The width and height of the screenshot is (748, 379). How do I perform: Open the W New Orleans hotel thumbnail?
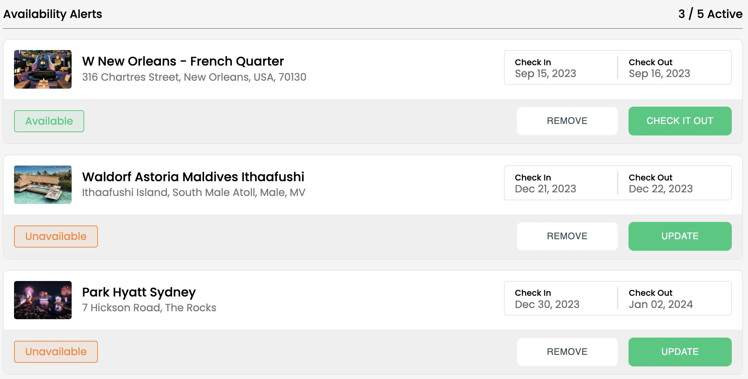[x=43, y=69]
